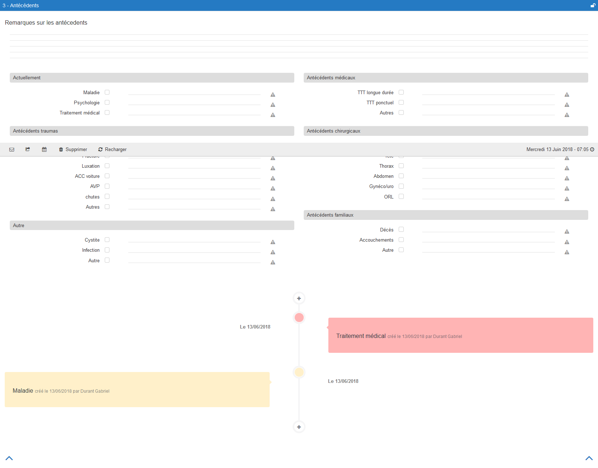Open the pink Traitement médical timeline card
Viewport: 598px width, 468px height.
[x=461, y=335]
